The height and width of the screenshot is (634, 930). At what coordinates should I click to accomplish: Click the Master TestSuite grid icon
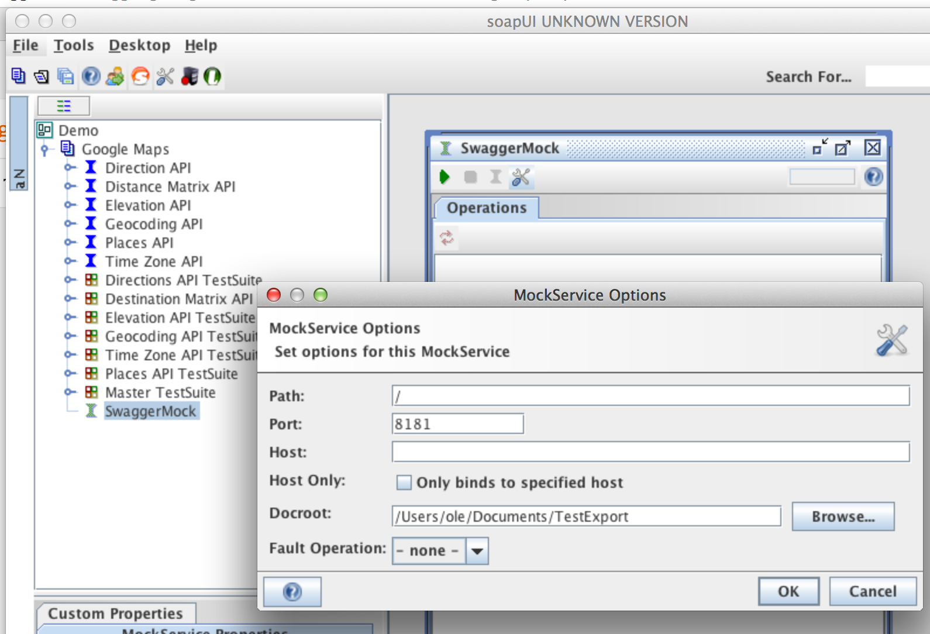[x=91, y=392]
